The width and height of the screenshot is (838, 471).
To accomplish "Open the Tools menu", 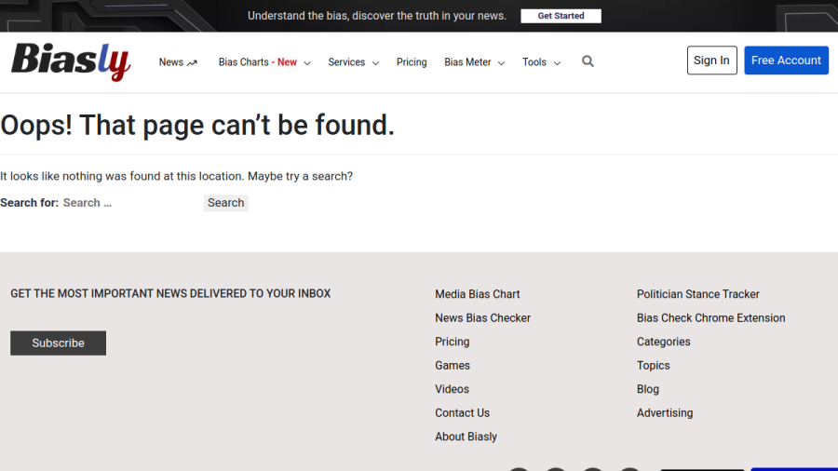I will point(534,62).
